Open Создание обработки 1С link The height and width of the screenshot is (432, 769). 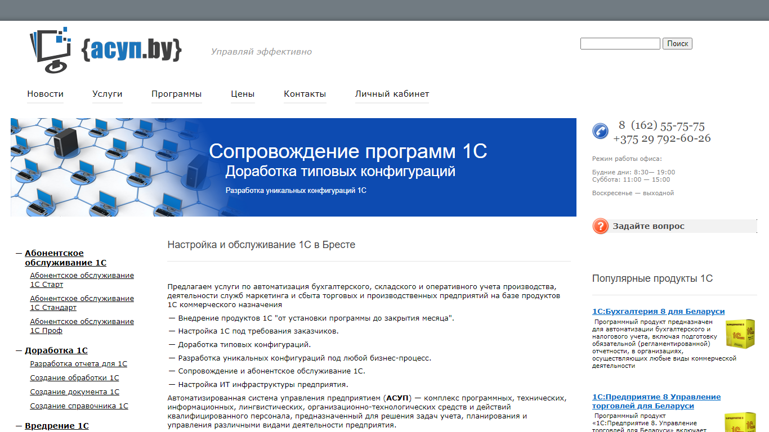coord(74,378)
